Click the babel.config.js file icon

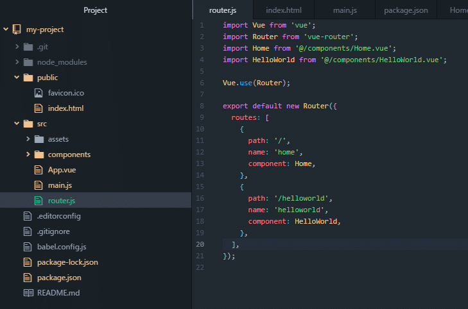pos(28,247)
